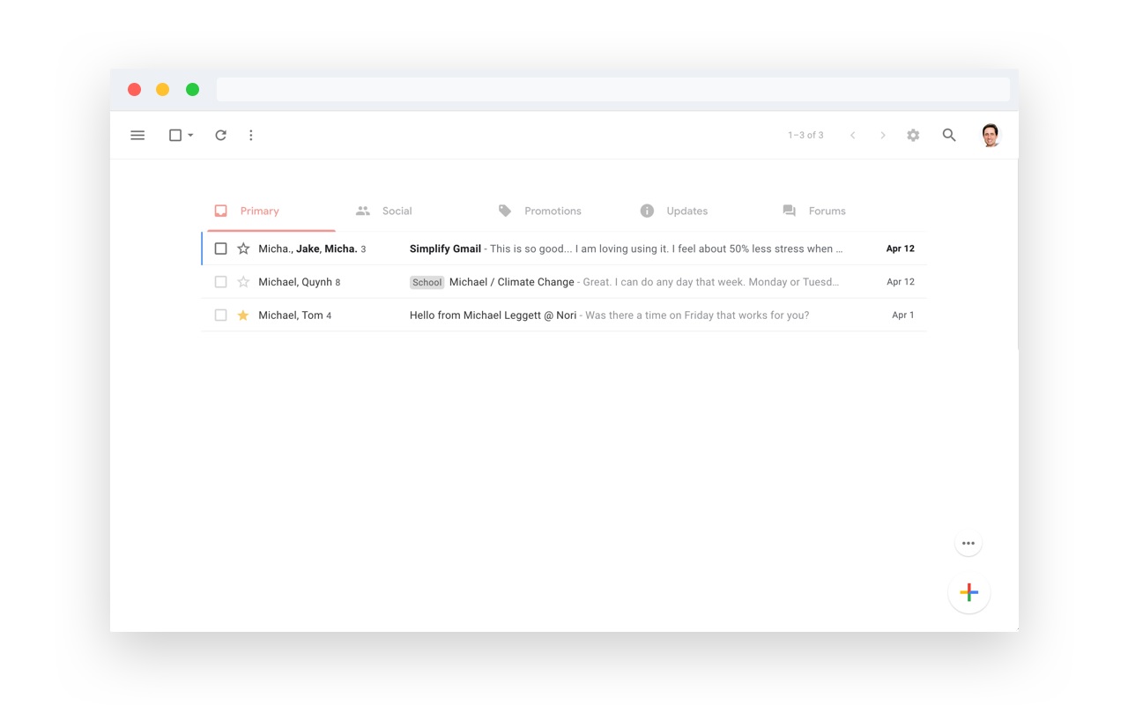
Task: Go to next page of emails
Action: click(x=882, y=135)
